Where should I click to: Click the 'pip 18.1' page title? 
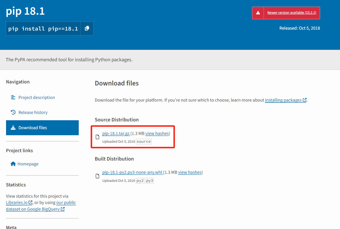(x=25, y=11)
